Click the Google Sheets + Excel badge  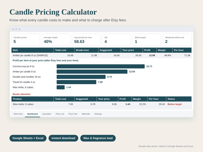point(28,138)
